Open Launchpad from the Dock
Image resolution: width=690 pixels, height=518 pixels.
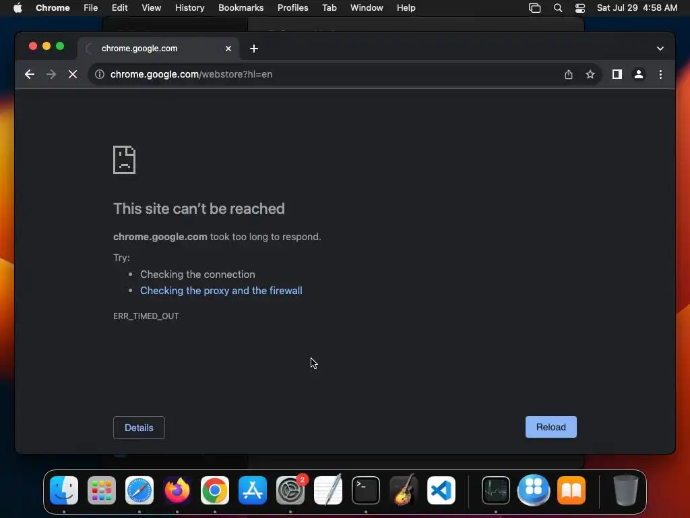tap(102, 490)
